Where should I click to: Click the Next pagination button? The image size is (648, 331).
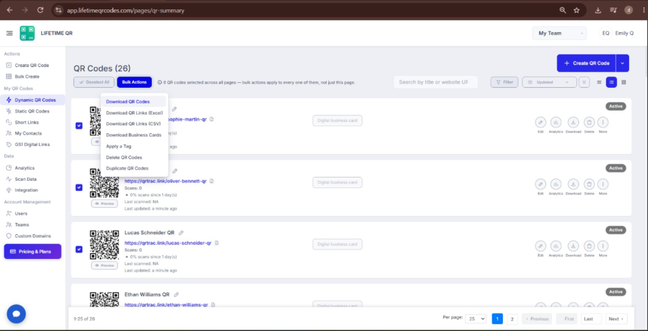point(616,318)
